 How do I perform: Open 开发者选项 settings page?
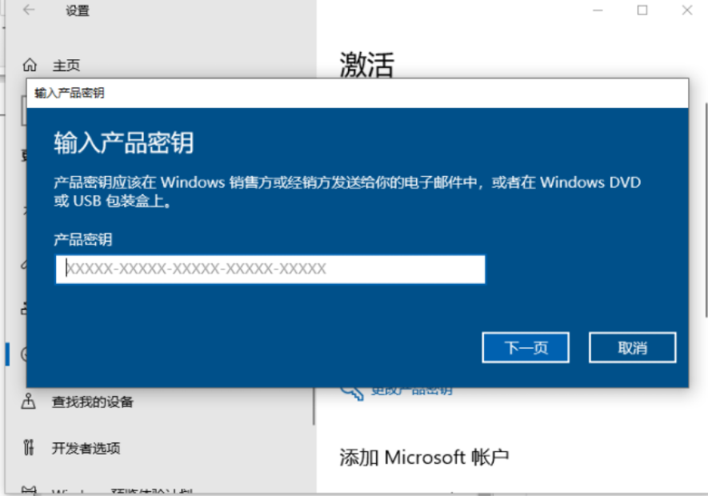point(86,448)
